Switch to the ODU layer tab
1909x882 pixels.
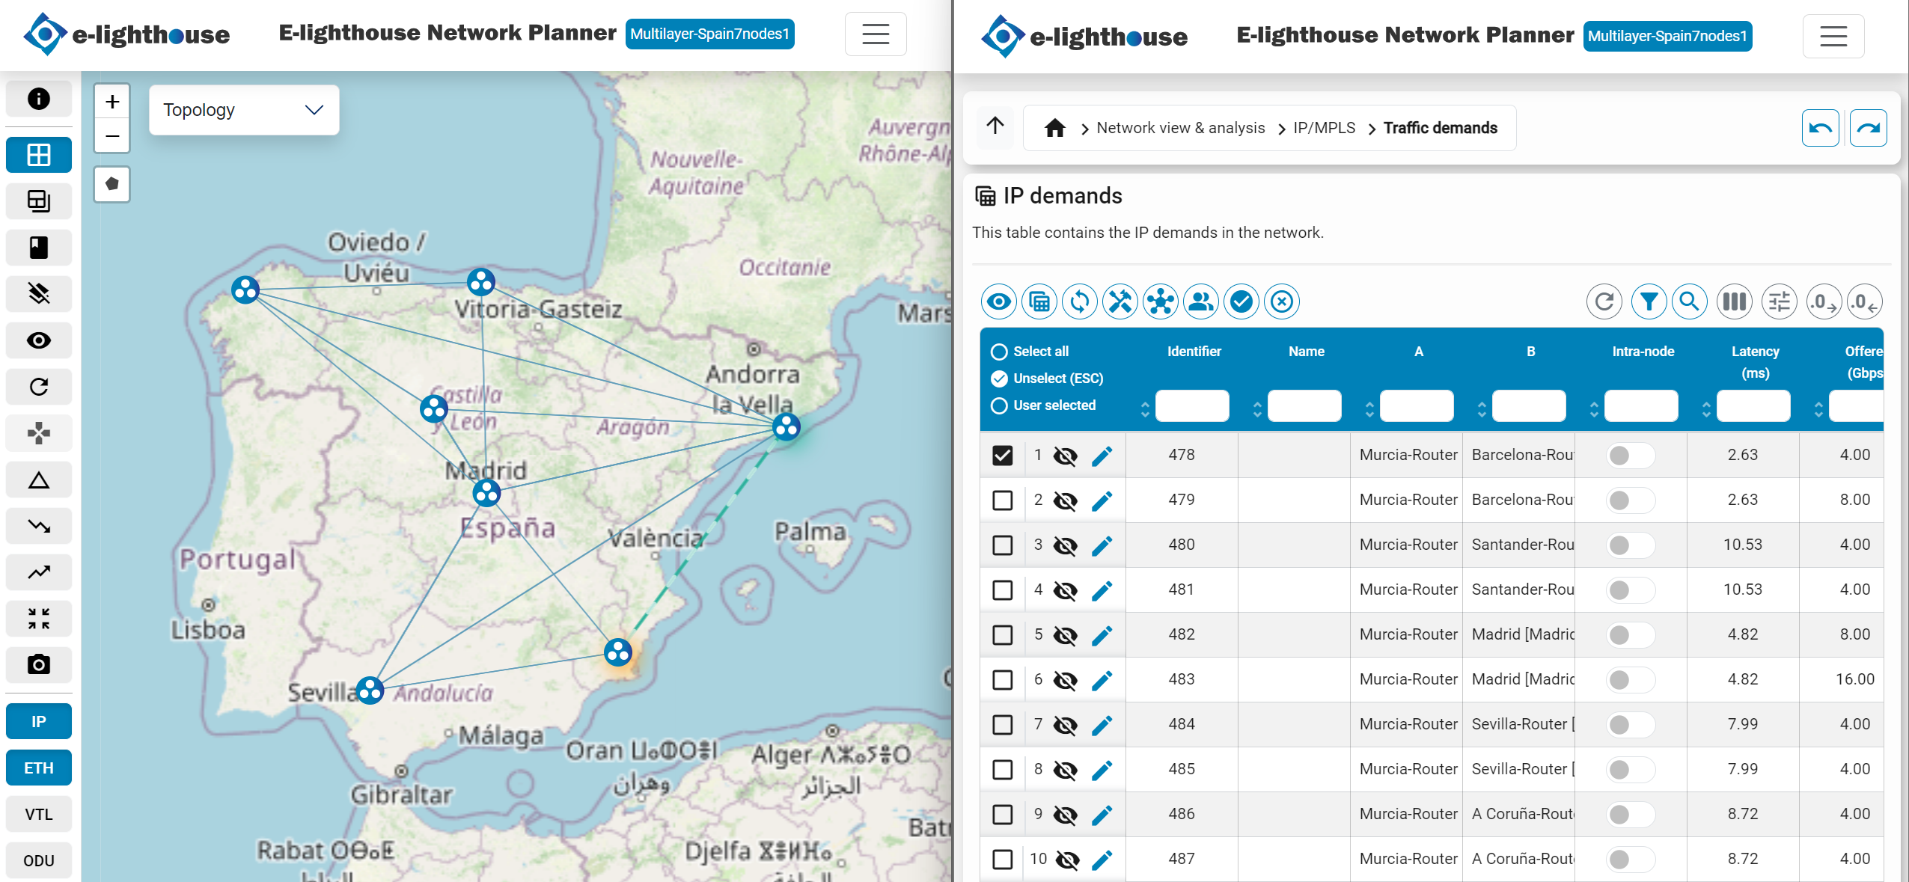click(x=39, y=860)
